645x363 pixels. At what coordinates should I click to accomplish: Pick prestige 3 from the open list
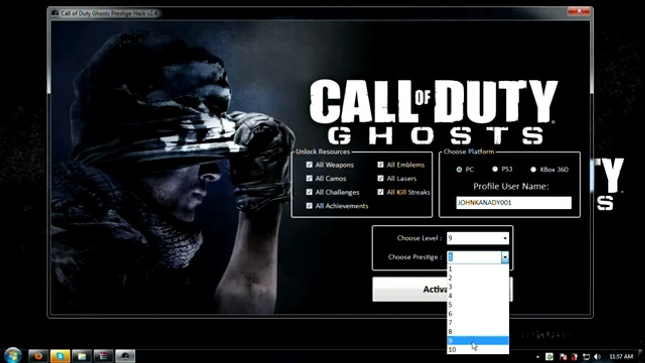click(478, 287)
